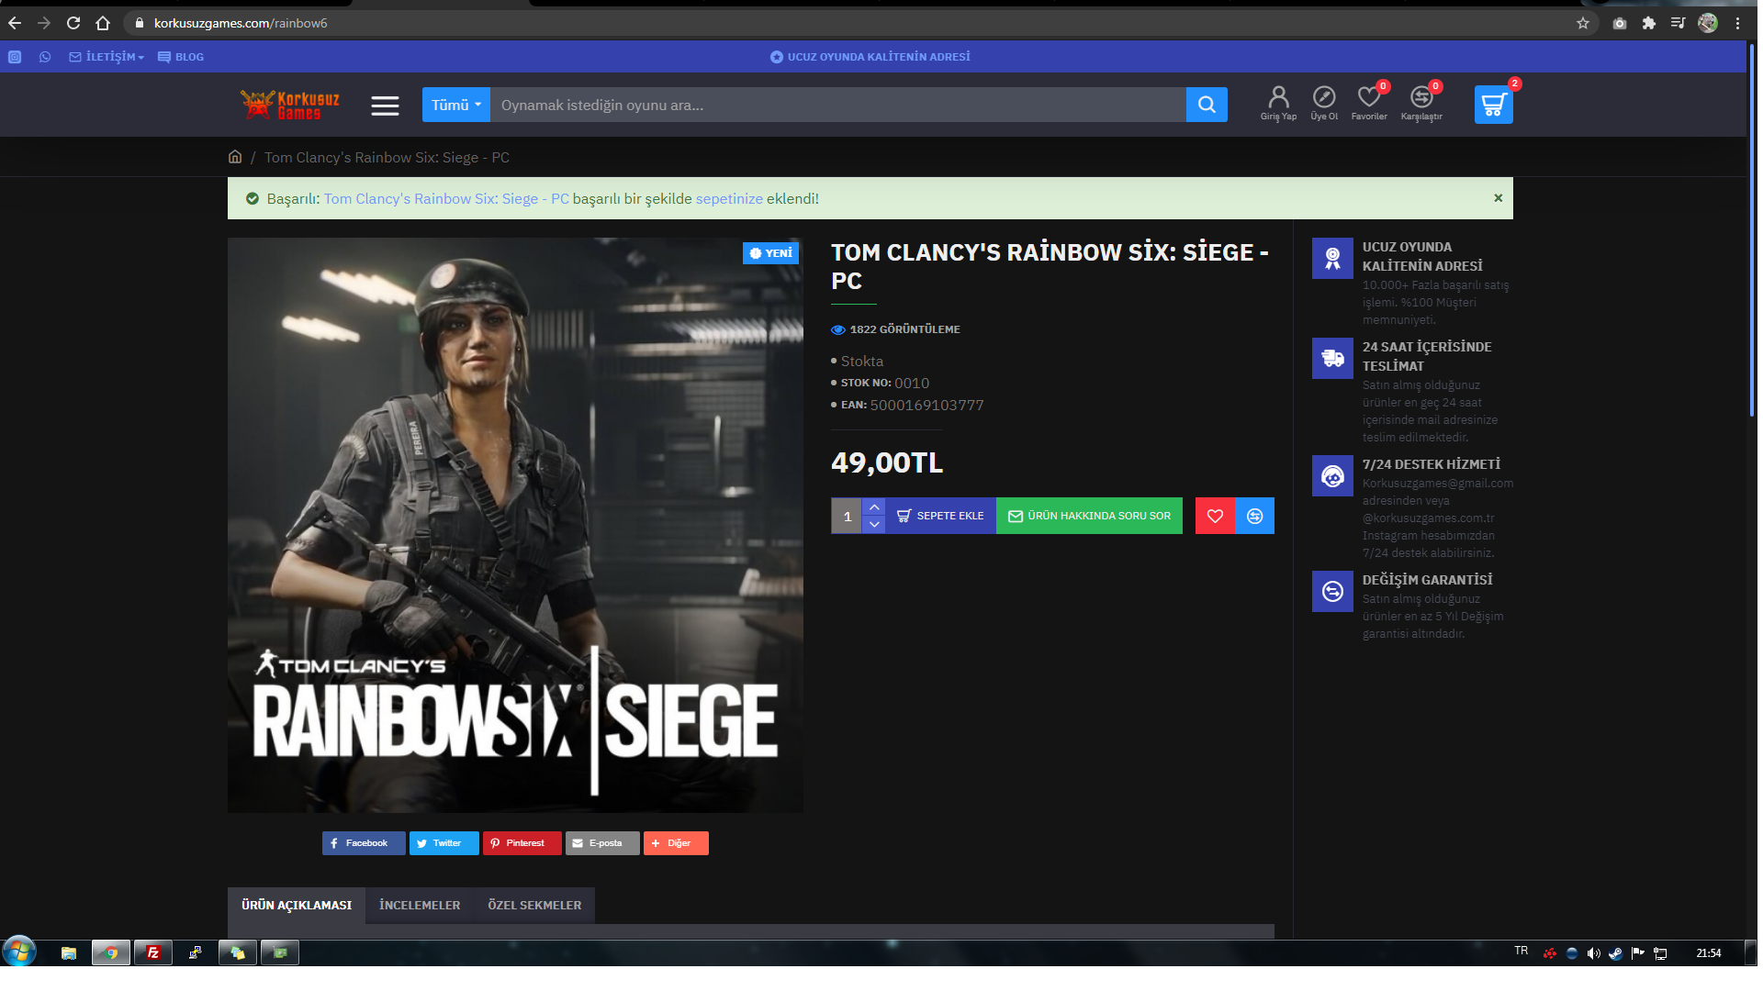This screenshot has width=1763, height=991.
Task: Open the Chrome extensions puzzle icon
Action: [x=1649, y=23]
